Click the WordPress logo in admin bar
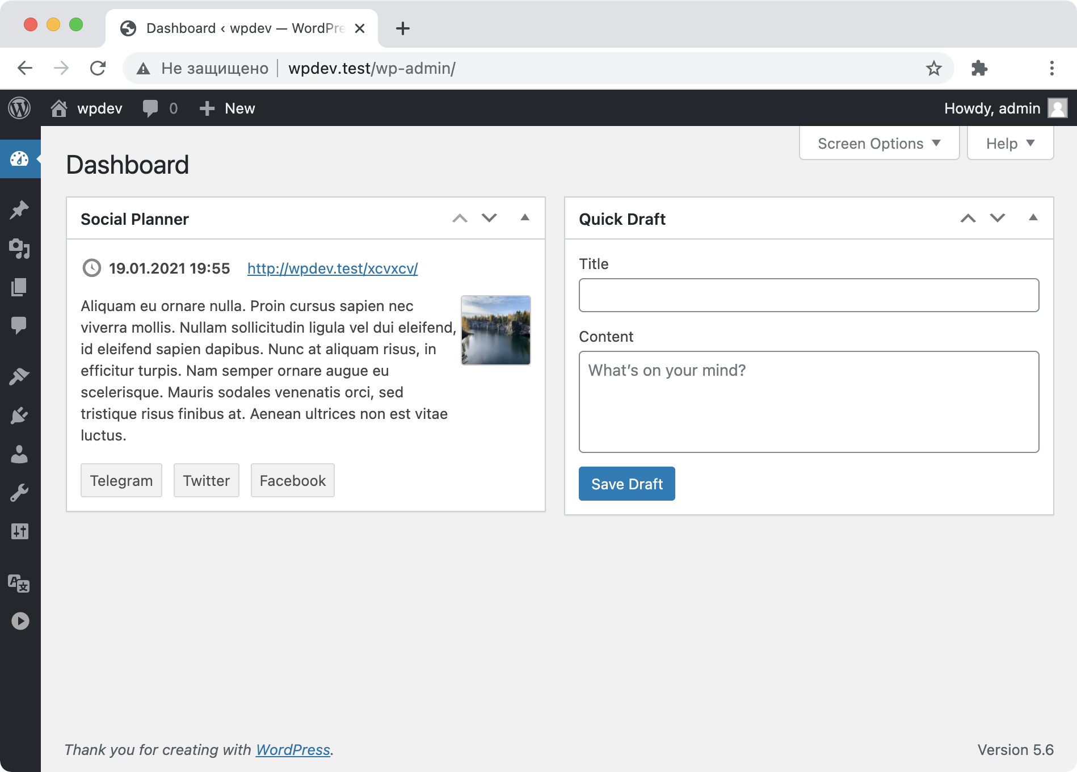 pos(19,108)
